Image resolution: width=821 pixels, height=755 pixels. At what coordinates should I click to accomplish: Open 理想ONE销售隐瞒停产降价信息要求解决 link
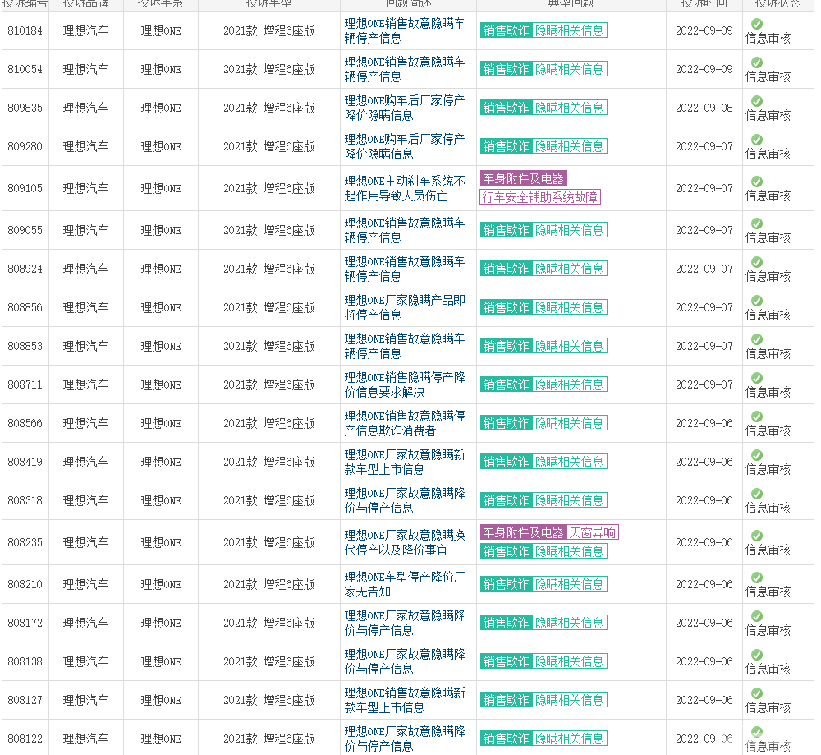[x=405, y=384]
